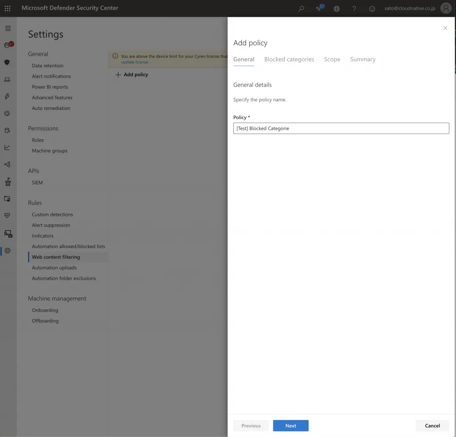456x437 pixels.
Task: Close the Add policy panel
Action: pos(445,28)
